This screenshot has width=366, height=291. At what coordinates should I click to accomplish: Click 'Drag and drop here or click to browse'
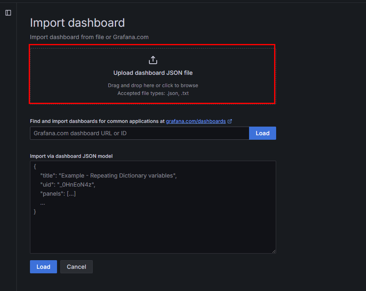[153, 85]
